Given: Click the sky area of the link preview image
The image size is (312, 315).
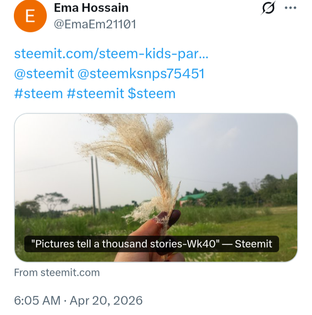Looking at the screenshot, I should point(231,144).
